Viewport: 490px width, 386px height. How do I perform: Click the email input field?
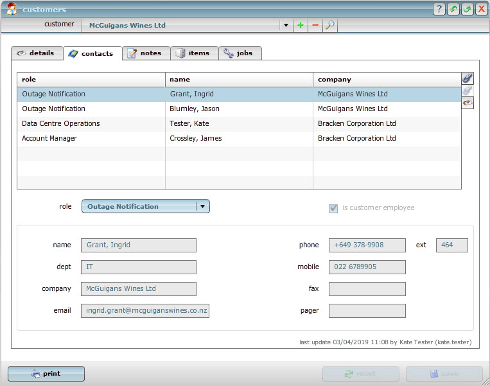(144, 311)
